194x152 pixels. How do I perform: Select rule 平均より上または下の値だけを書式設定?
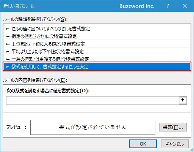coord(97,51)
